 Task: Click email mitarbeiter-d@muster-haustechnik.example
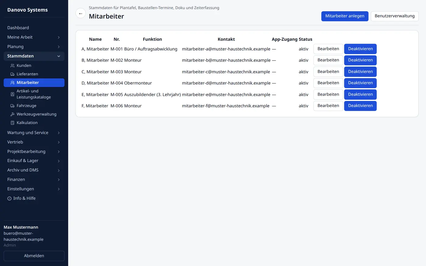point(226,83)
